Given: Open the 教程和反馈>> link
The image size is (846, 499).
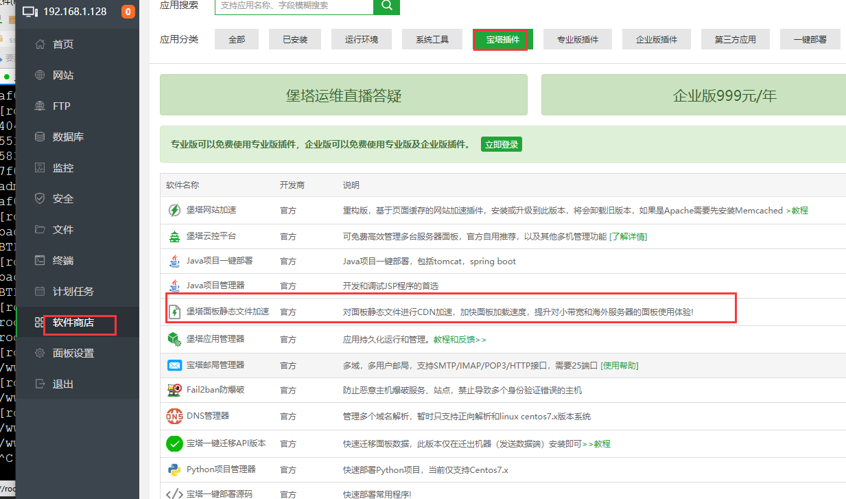Looking at the screenshot, I should coord(460,340).
